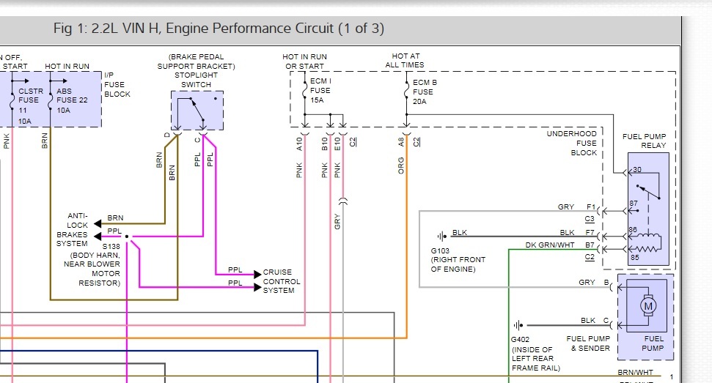Click the 'DK GRN/WHT' wire label
The height and width of the screenshot is (383, 712).
tap(550, 245)
